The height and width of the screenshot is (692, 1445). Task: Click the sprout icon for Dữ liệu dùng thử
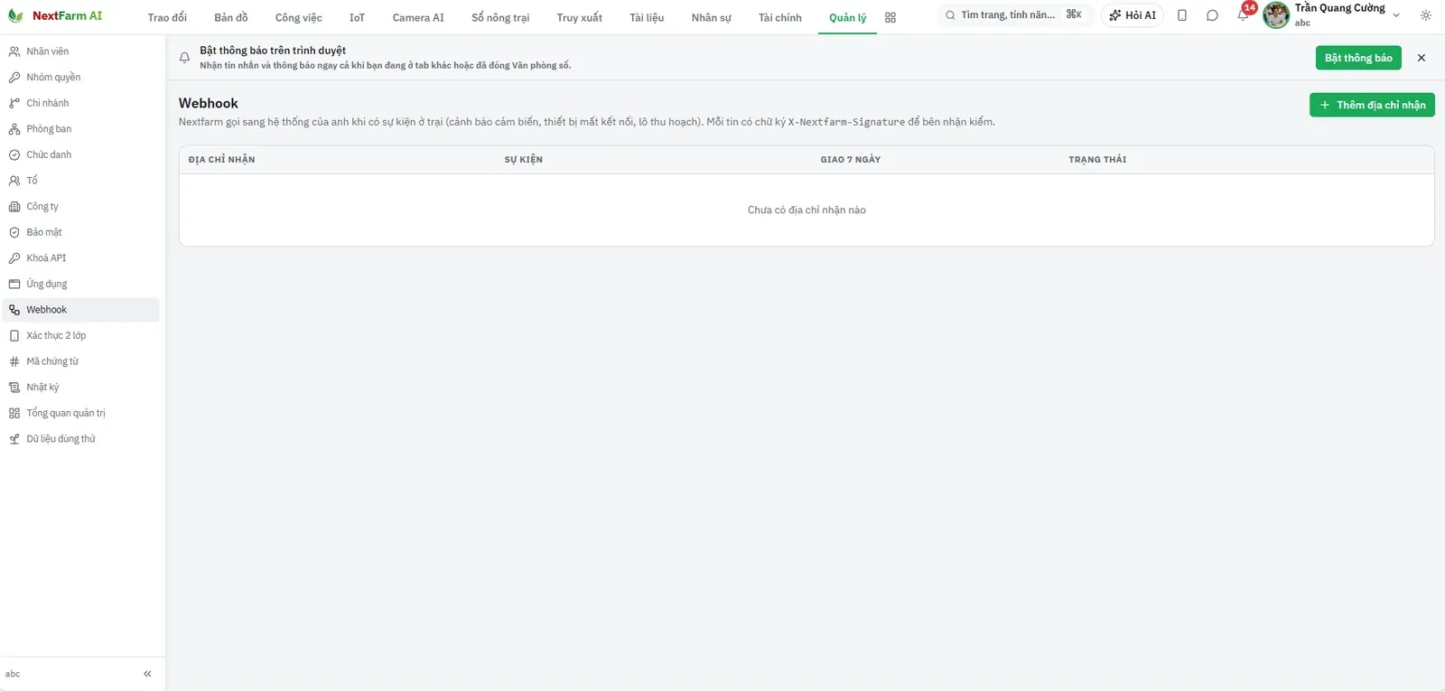click(14, 439)
